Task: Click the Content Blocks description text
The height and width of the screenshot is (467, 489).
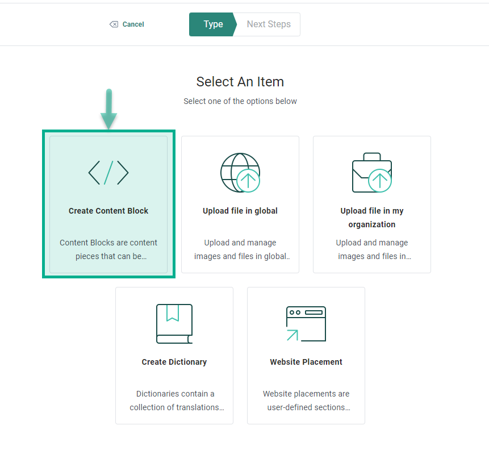Action: [108, 249]
